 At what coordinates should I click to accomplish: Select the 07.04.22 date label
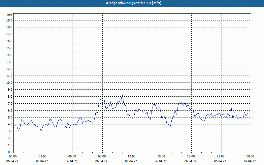point(250,161)
